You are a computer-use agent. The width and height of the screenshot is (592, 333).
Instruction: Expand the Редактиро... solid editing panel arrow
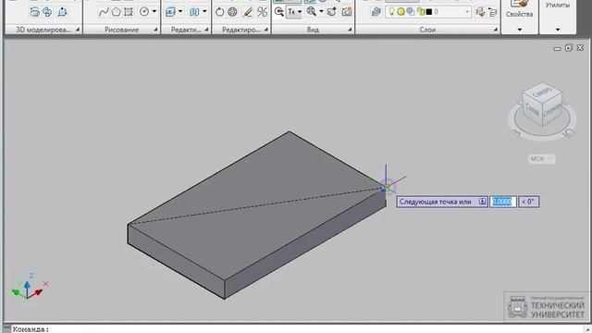(x=266, y=30)
